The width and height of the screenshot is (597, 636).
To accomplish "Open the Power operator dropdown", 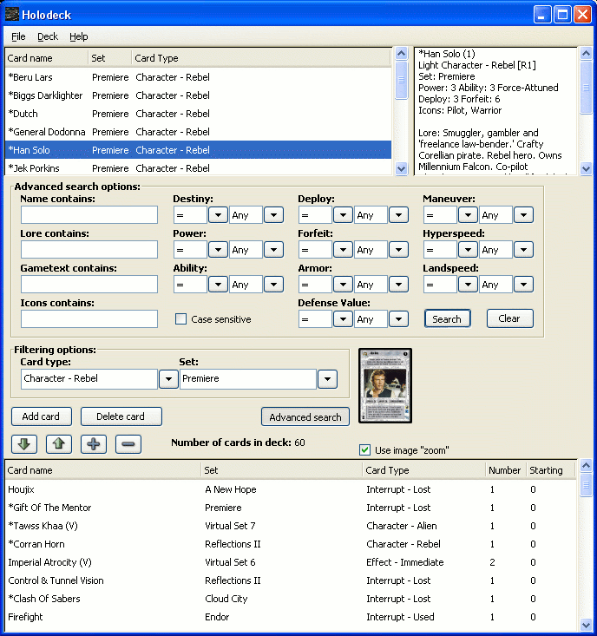I will coord(218,249).
